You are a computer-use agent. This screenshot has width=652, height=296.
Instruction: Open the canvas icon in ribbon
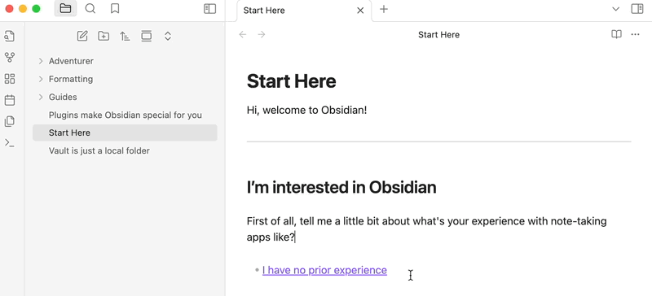(x=10, y=79)
